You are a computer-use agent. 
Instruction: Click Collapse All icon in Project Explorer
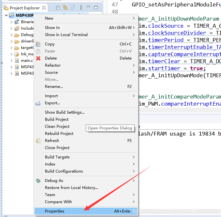(58, 8)
